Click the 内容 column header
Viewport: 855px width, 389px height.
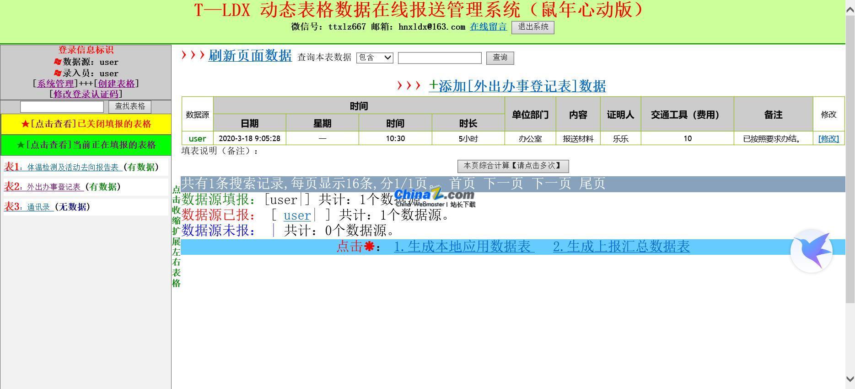click(578, 115)
